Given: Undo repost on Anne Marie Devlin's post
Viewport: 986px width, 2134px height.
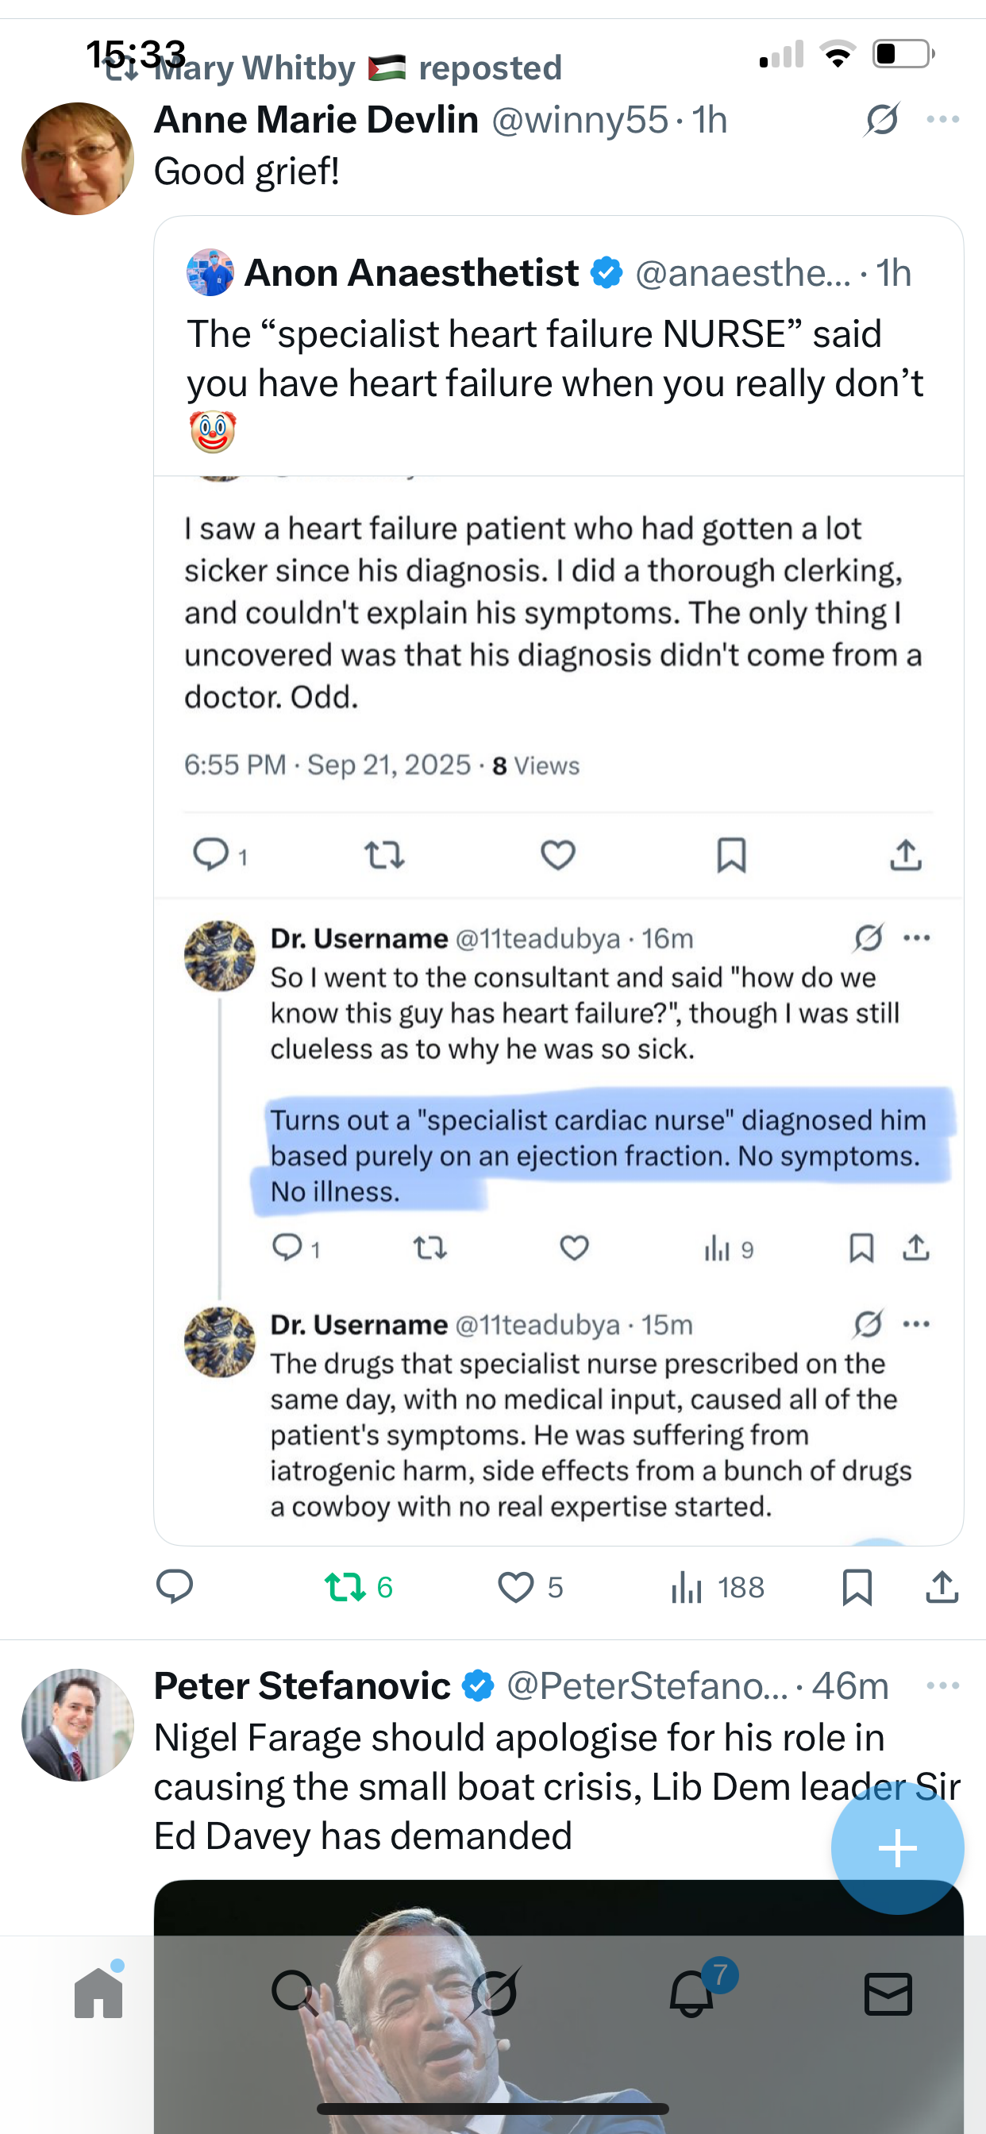Looking at the screenshot, I should [346, 1587].
